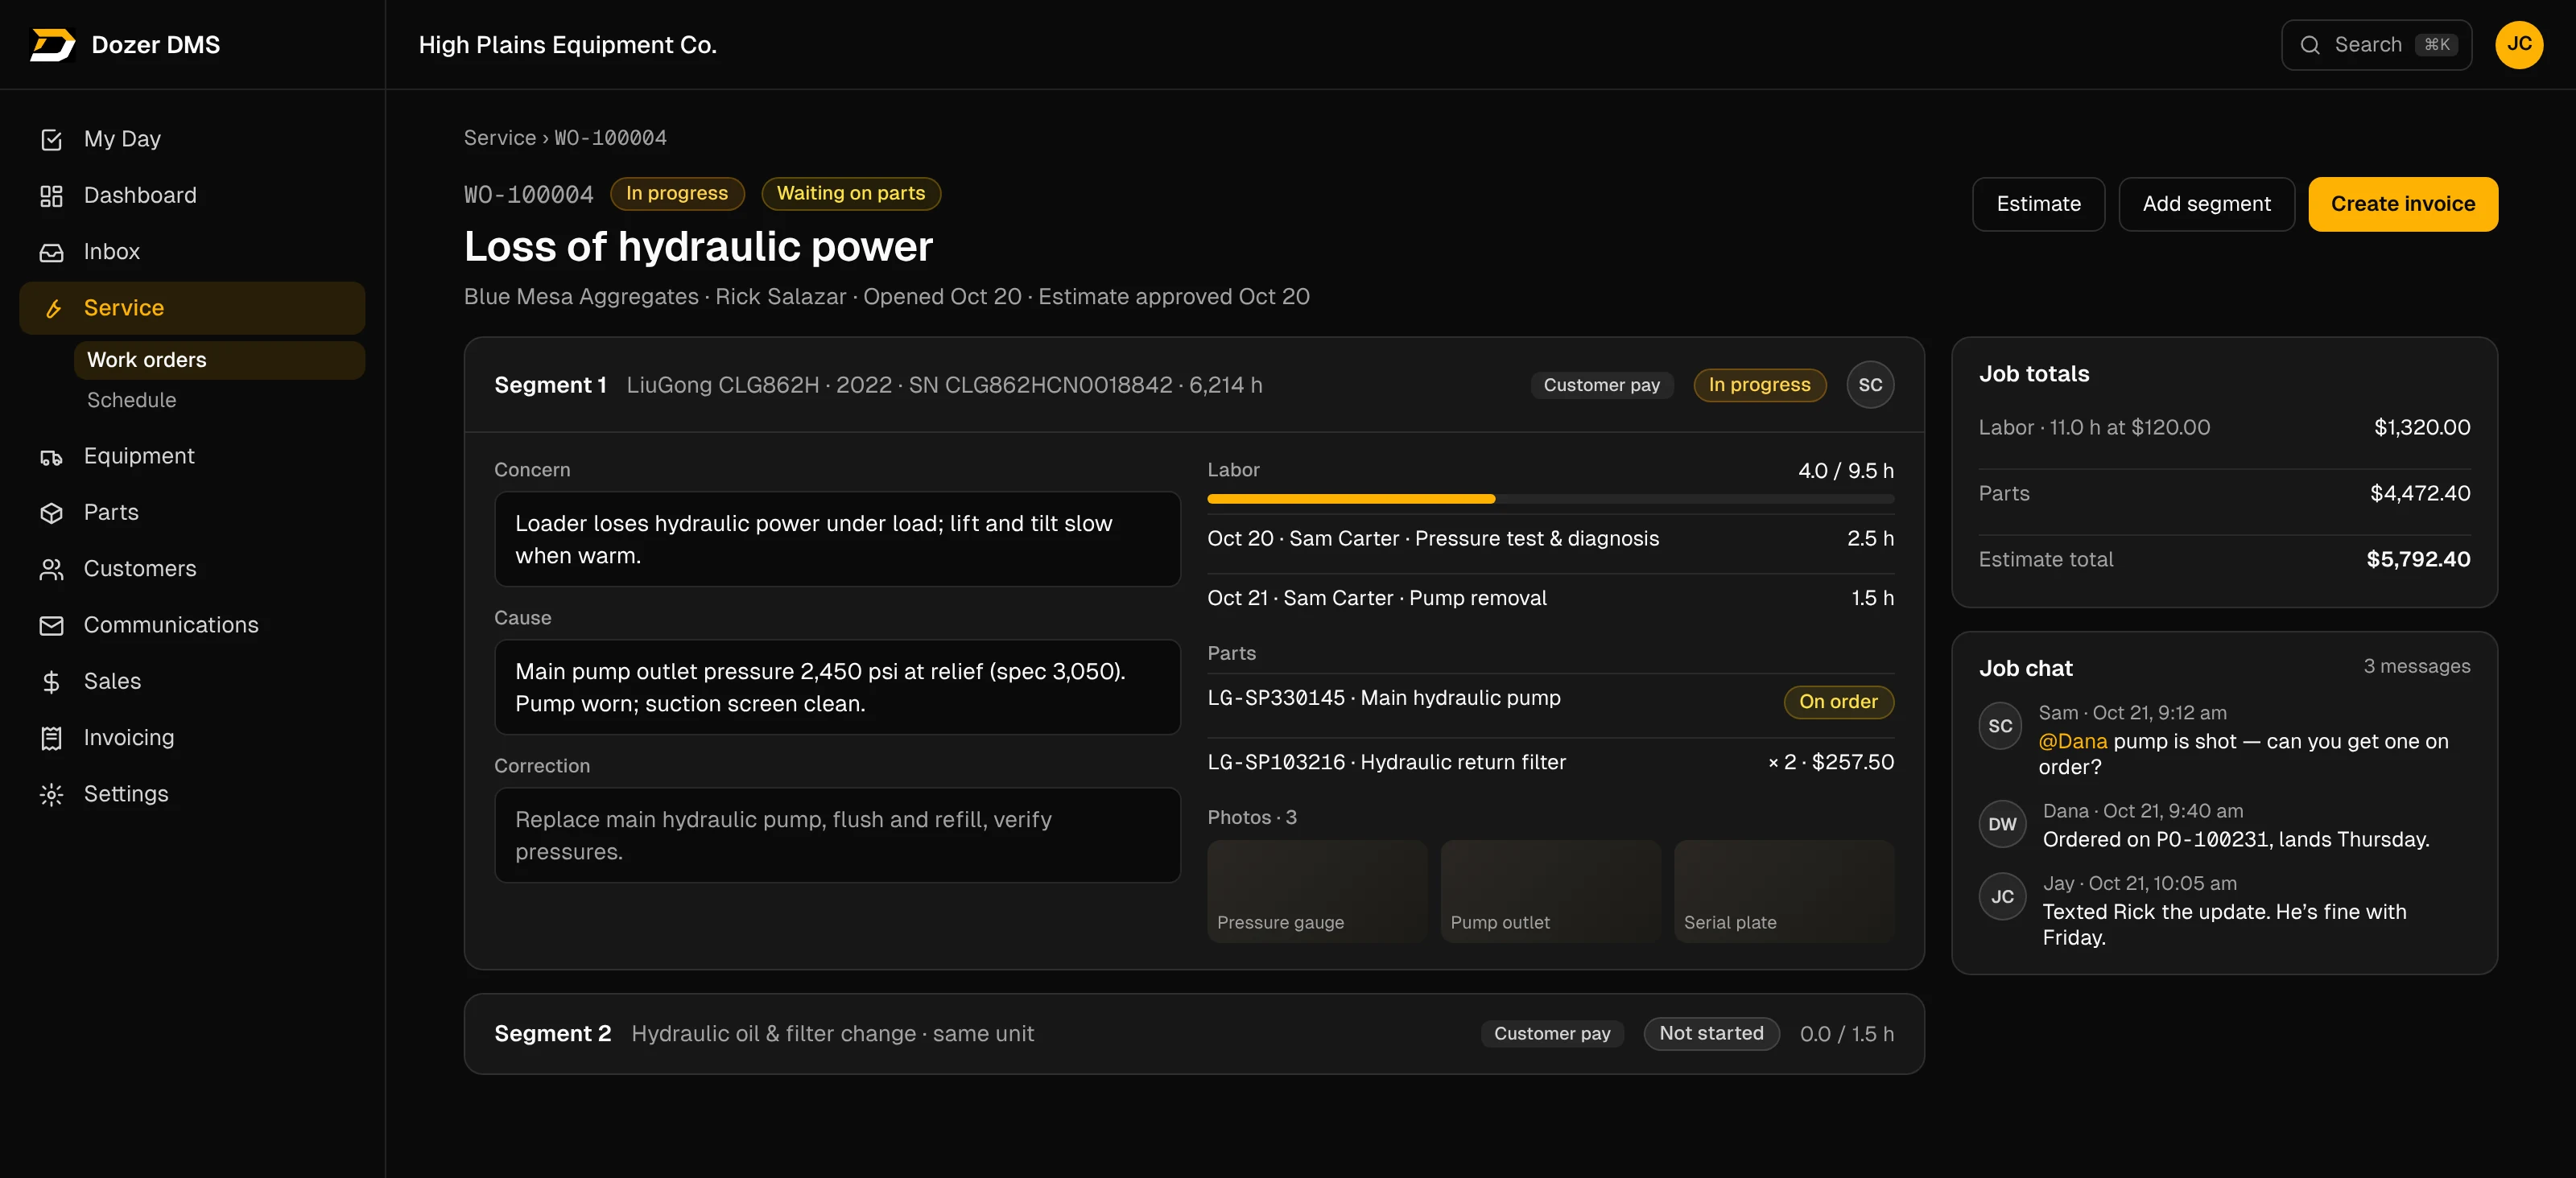Click into the Concern text field
The height and width of the screenshot is (1178, 2576).
click(837, 540)
